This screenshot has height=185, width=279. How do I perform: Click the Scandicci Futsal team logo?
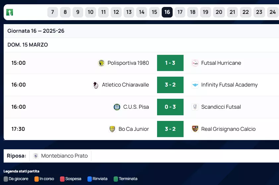coord(195,107)
